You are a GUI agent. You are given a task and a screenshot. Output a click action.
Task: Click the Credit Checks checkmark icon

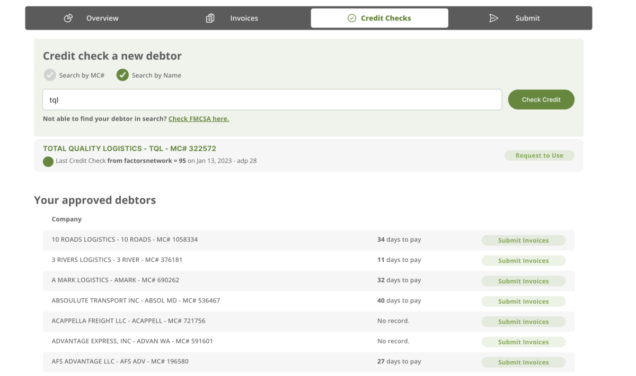[x=352, y=18]
